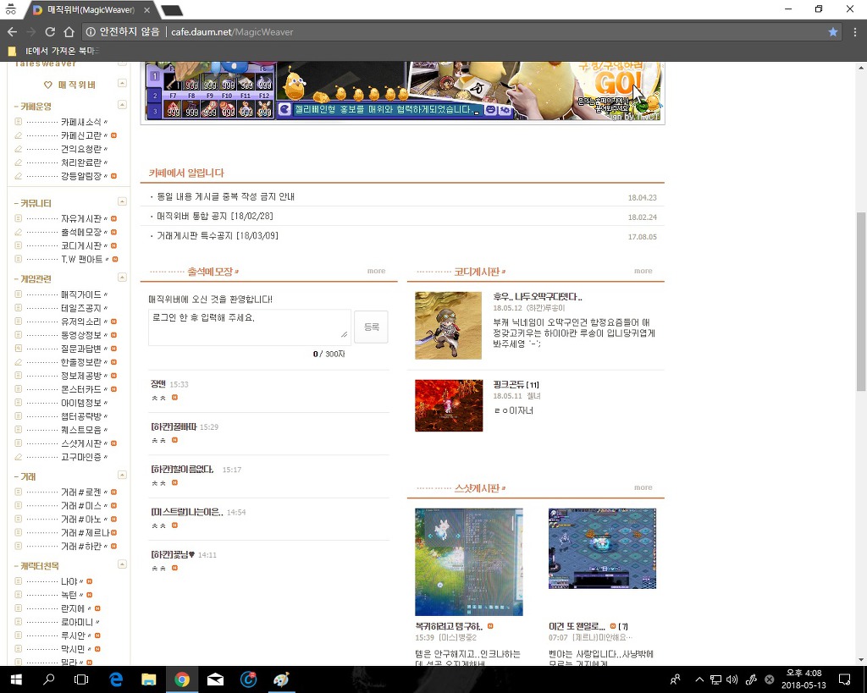Click the magnifier board icon beside 질문과답변
867x693 pixels.
click(x=19, y=349)
